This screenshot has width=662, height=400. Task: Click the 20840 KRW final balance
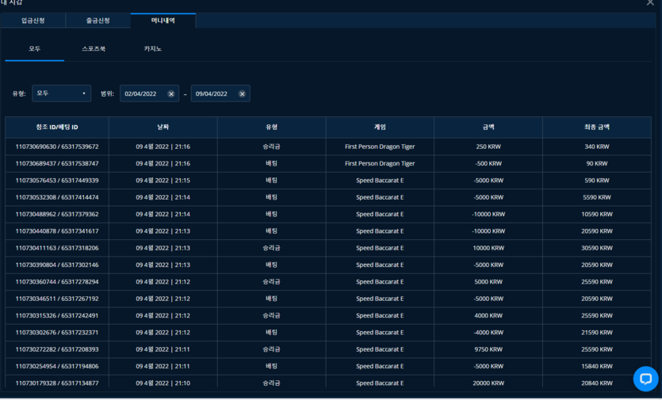(x=597, y=383)
